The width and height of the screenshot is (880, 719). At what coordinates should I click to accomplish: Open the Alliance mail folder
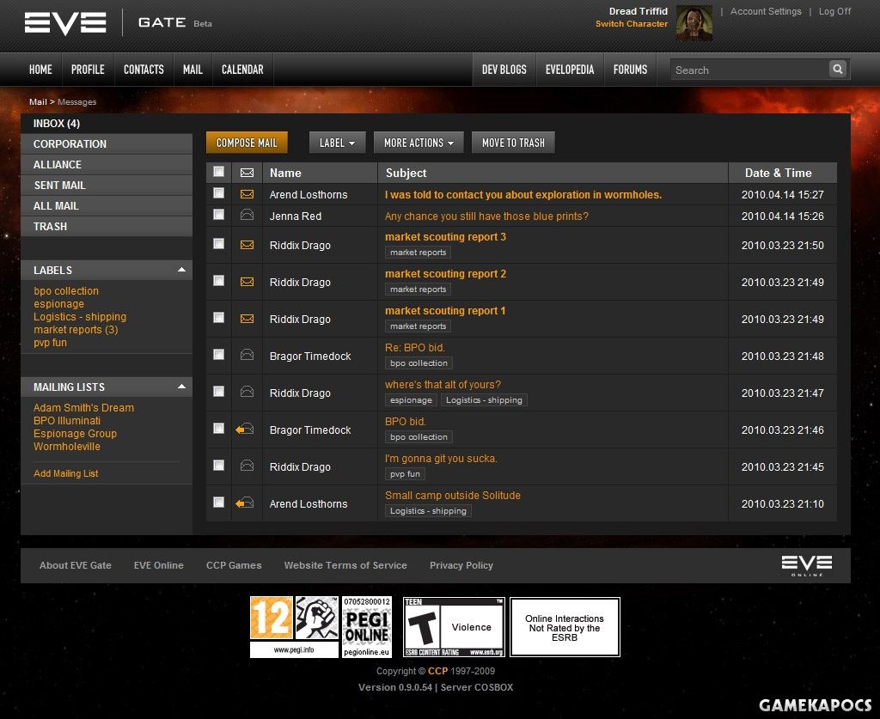pyautogui.click(x=107, y=164)
